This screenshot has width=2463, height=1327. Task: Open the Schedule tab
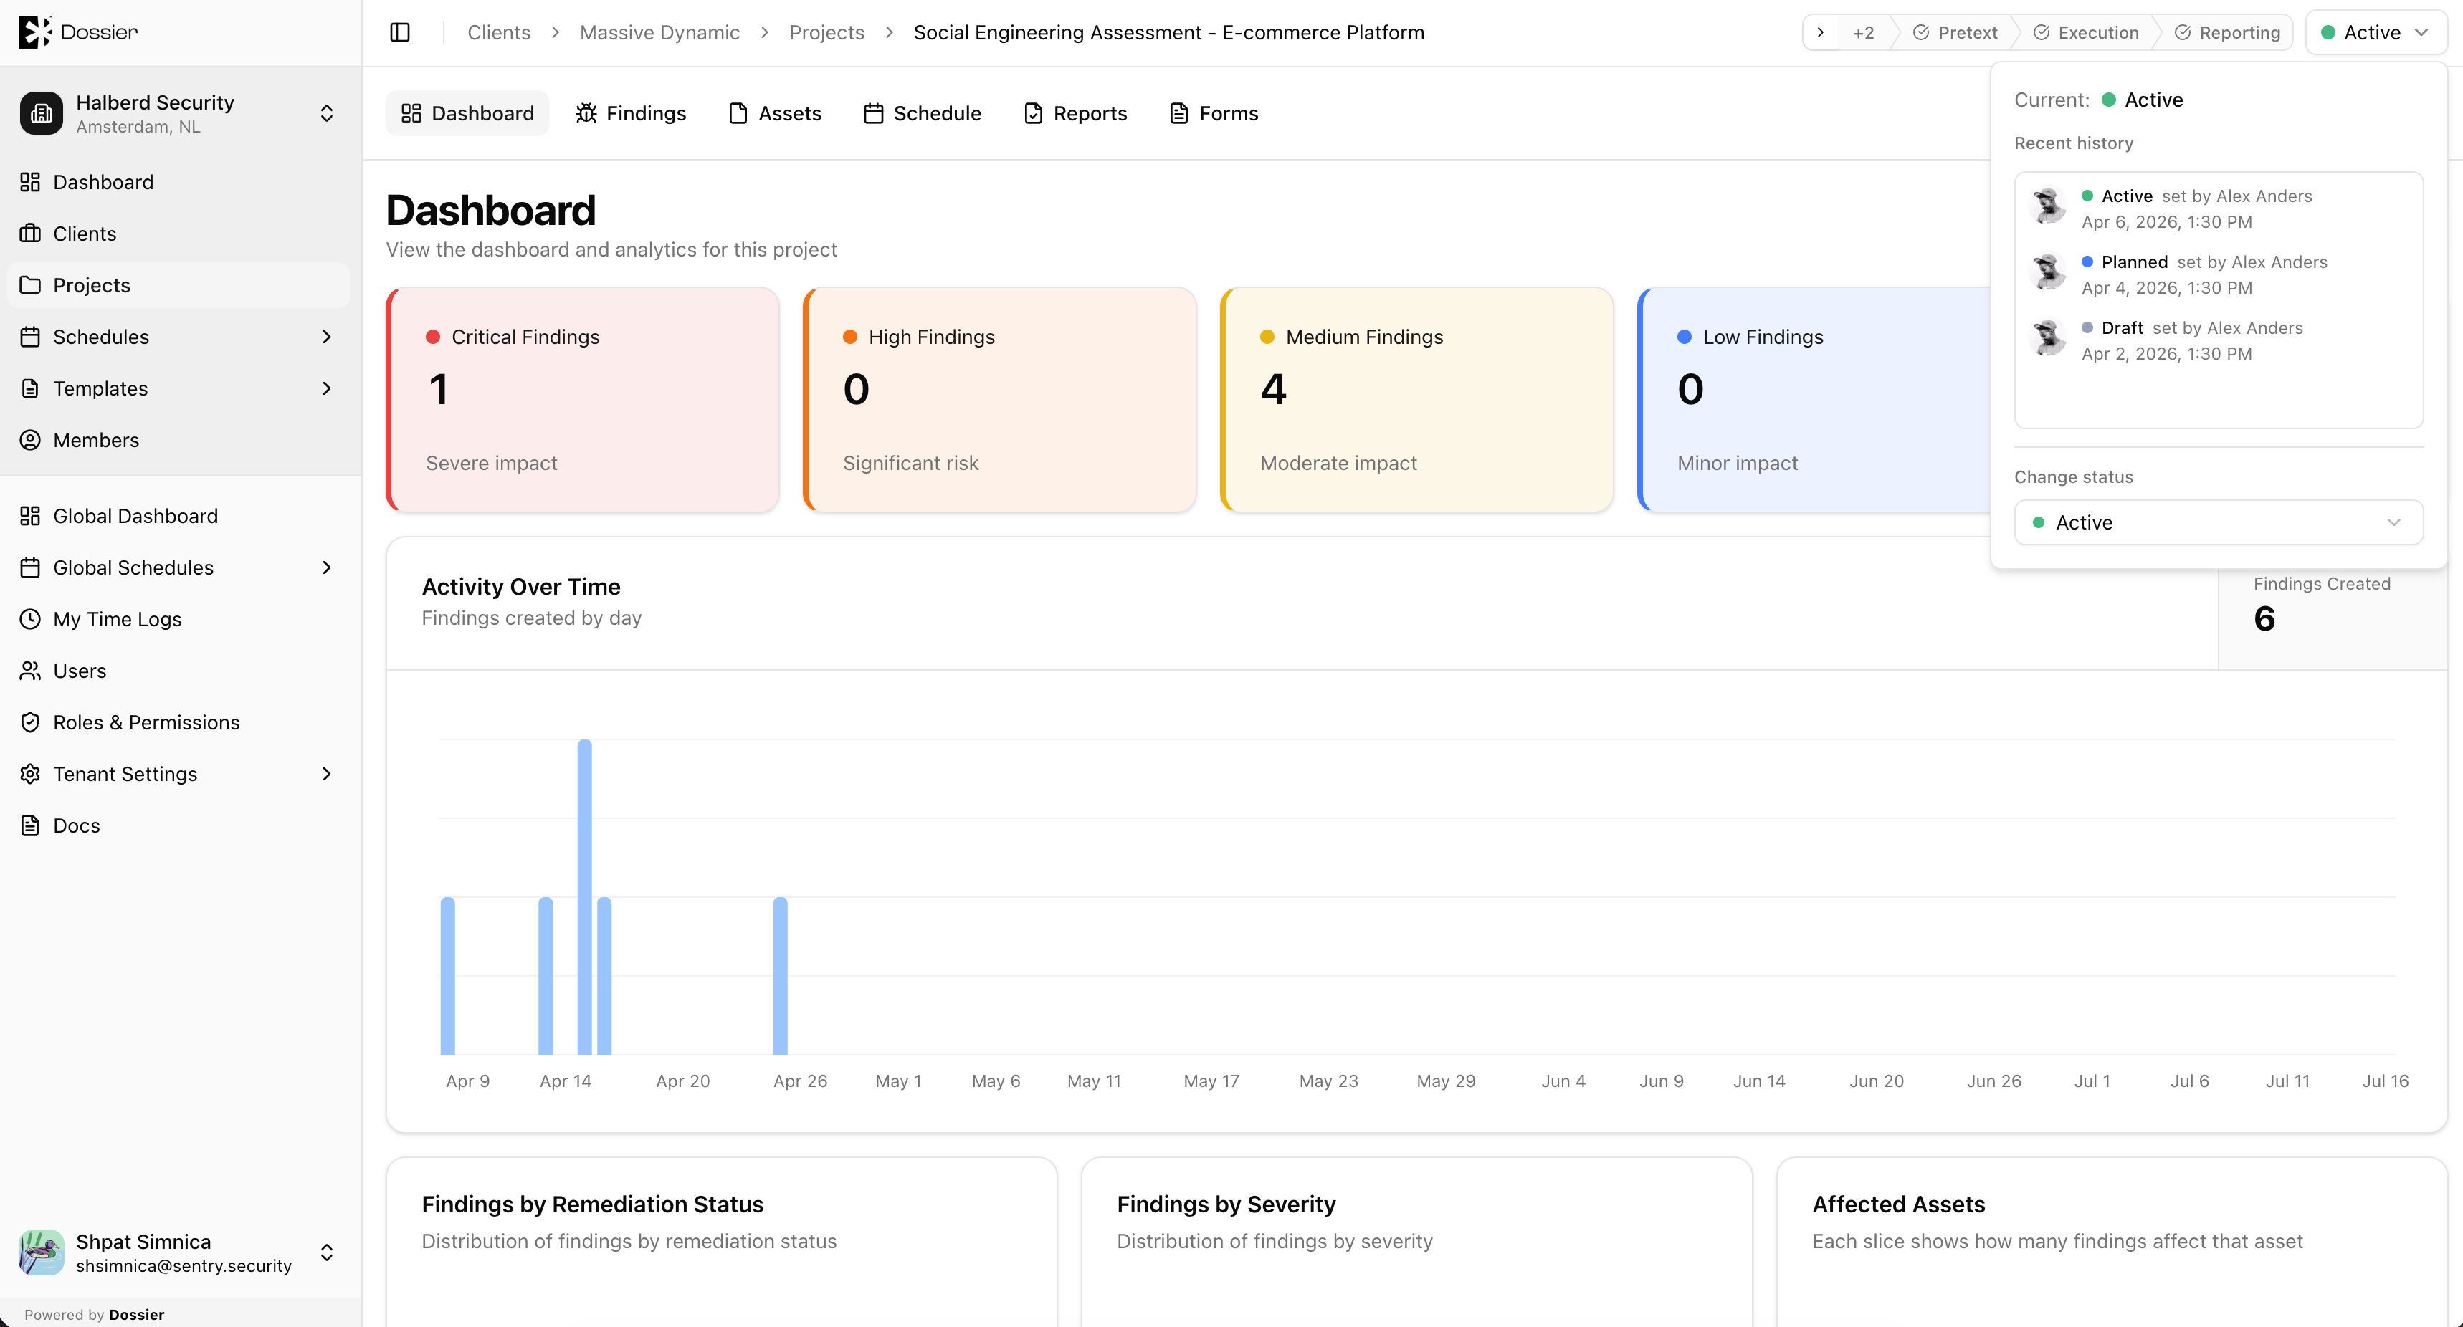(923, 112)
